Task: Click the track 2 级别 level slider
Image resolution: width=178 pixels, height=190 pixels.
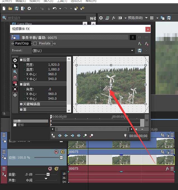Action: coord(61,158)
